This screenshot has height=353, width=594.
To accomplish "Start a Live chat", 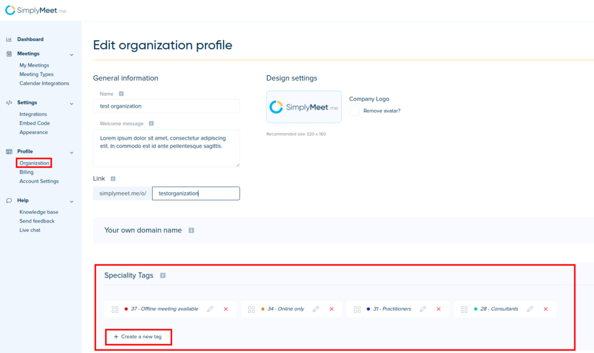I will [30, 231].
